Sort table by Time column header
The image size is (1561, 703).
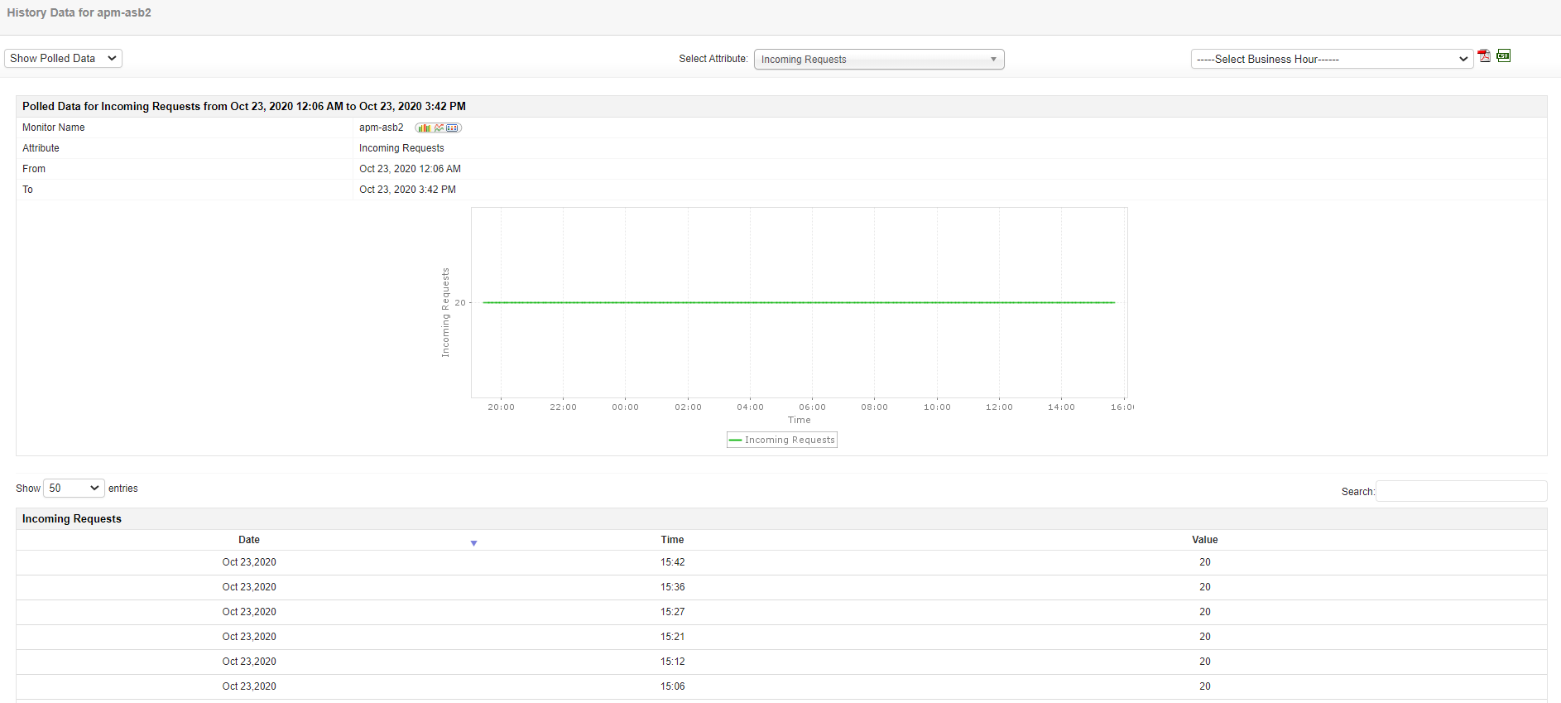[672, 540]
